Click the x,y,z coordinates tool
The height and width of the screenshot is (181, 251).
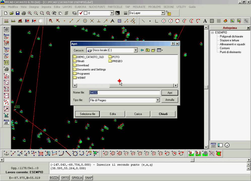pyautogui.click(x=6, y=154)
